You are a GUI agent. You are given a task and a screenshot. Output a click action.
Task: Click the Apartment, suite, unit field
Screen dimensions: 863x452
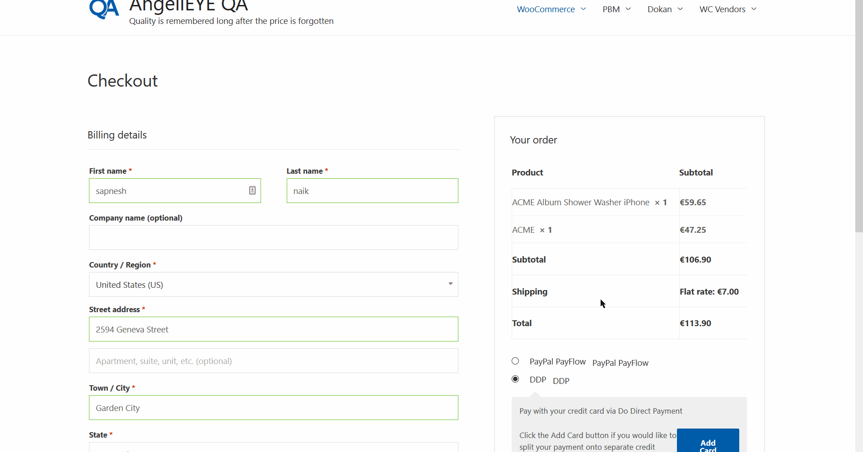click(x=274, y=361)
